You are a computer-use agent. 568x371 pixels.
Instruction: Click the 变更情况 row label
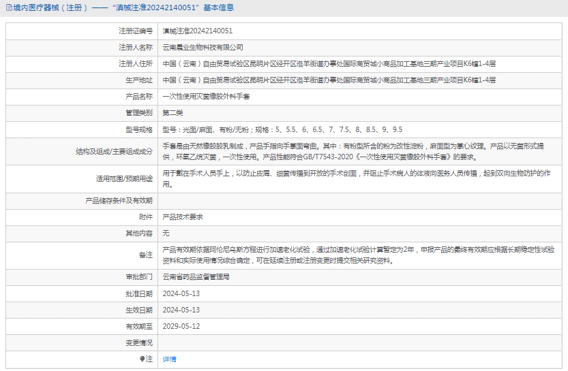pyautogui.click(x=139, y=342)
